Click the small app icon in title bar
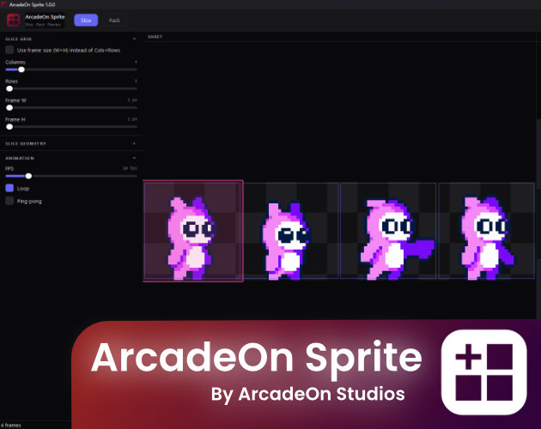The width and height of the screenshot is (541, 429). pyautogui.click(x=4, y=4)
